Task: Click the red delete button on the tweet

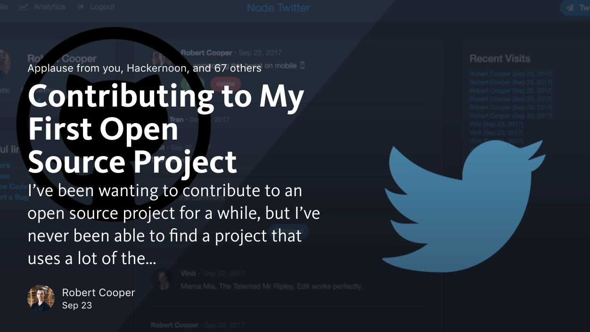Action: click(226, 83)
